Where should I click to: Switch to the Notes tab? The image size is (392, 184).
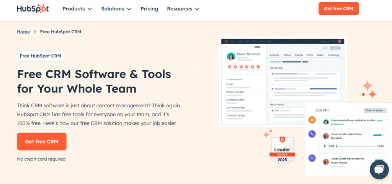[287, 55]
